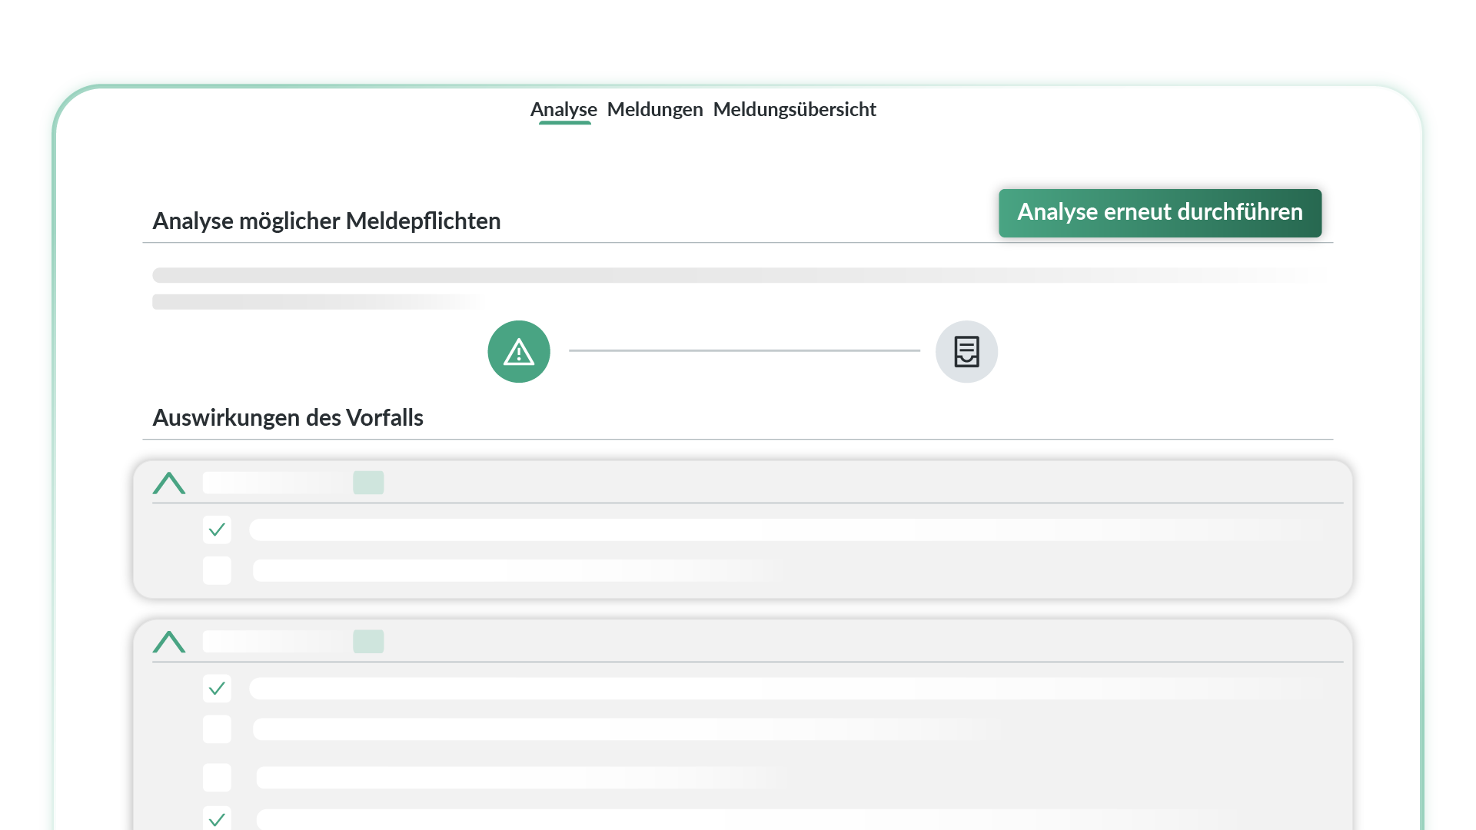Select the Analyse tab
Viewport: 1476px width, 830px height.
coord(563,109)
